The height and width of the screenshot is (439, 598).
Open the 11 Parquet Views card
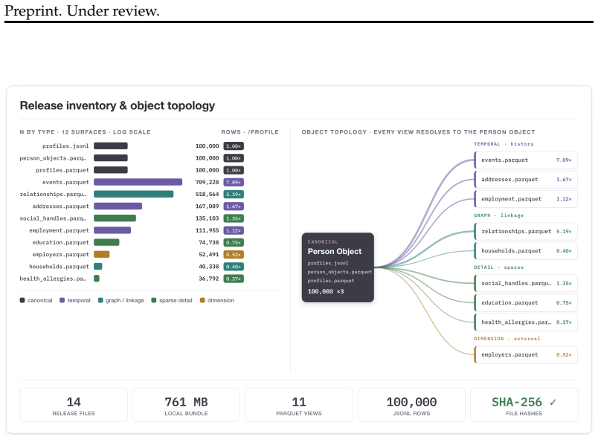point(299,405)
